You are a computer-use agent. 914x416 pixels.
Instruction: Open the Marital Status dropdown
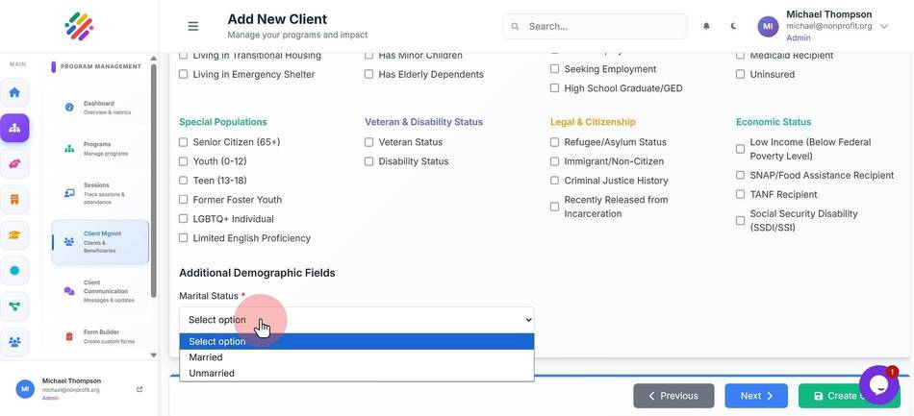click(357, 319)
